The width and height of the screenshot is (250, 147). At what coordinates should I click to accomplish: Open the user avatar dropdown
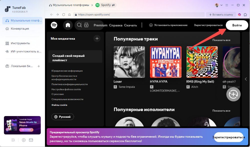[x=218, y=5]
